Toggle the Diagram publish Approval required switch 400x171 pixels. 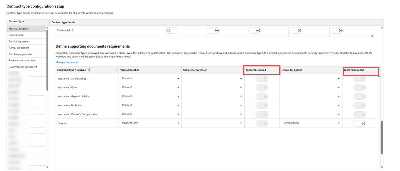point(360,123)
